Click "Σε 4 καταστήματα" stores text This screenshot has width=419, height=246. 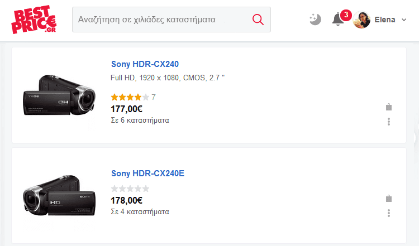coord(140,212)
